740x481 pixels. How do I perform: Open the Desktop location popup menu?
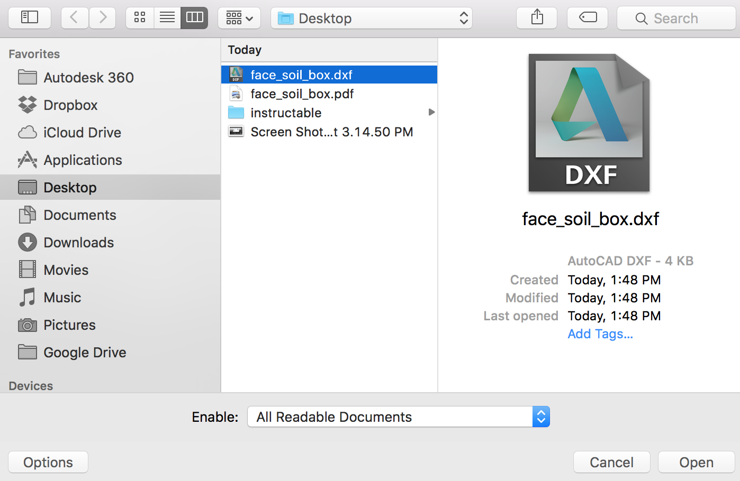[x=372, y=18]
